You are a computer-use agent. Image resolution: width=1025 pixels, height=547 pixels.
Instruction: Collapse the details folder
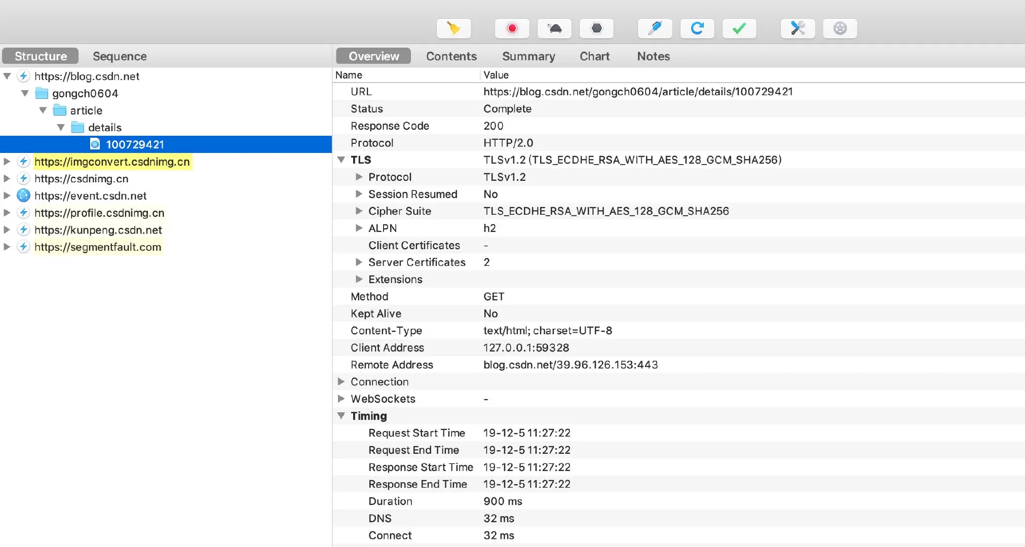tap(61, 127)
